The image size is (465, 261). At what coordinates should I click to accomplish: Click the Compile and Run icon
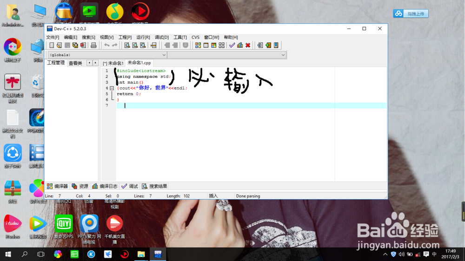[x=213, y=46]
